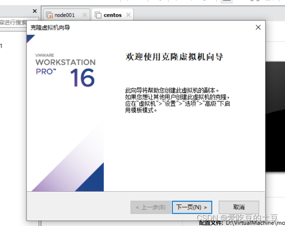Click the 克隆虚拟机向导 dialog title
The height and width of the screenshot is (226, 285).
50,28
